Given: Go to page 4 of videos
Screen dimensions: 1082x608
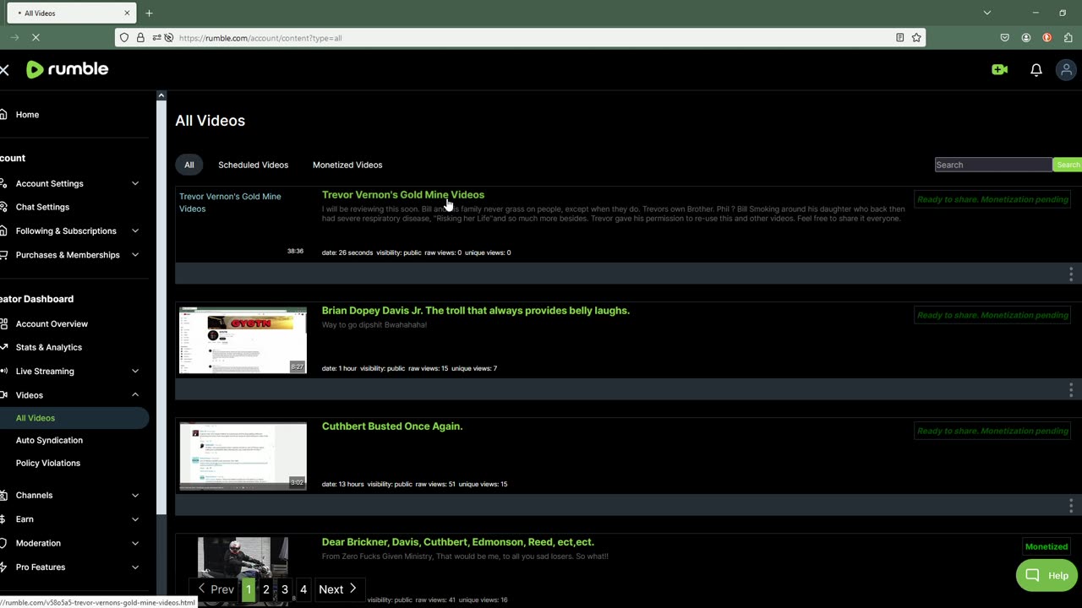Looking at the screenshot, I should click(x=303, y=589).
